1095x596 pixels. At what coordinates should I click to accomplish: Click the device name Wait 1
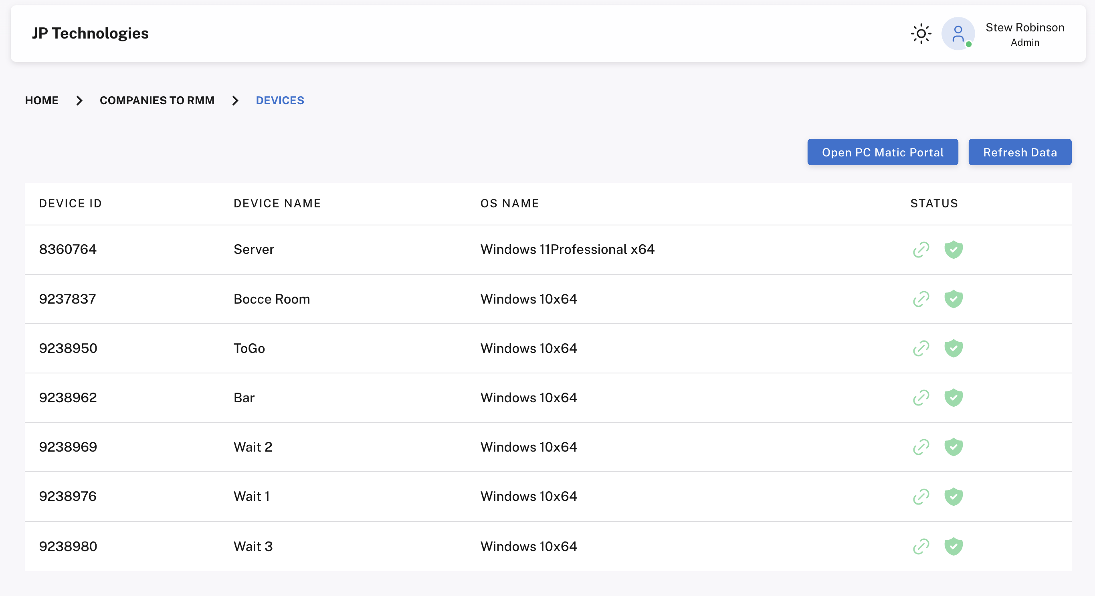point(252,497)
